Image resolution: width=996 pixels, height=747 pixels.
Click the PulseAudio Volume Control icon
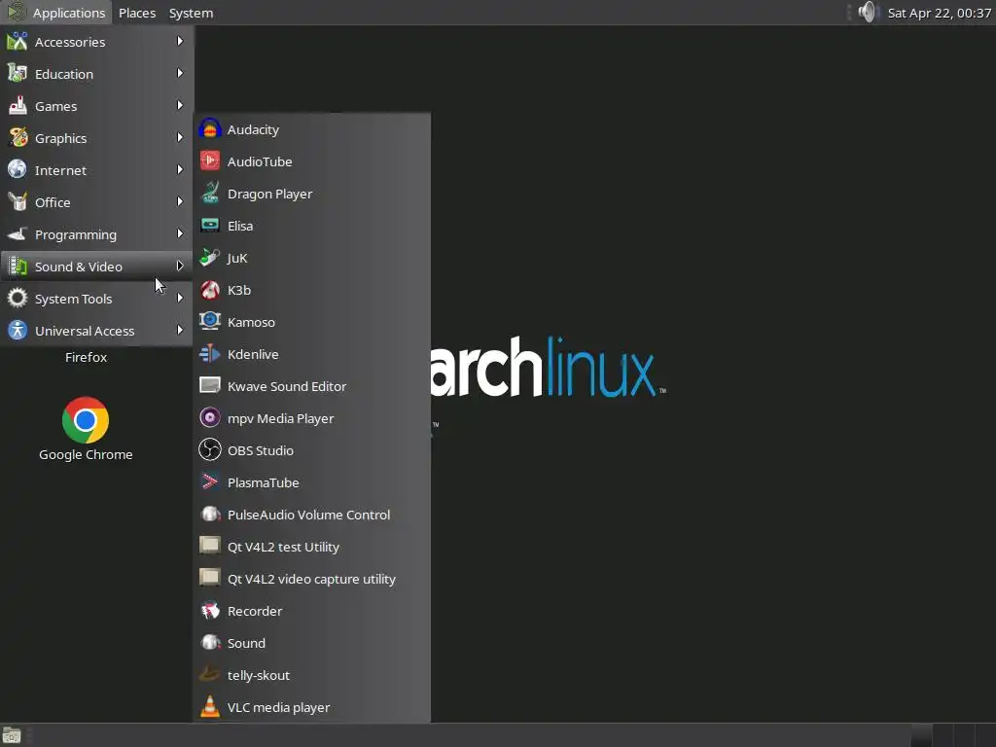click(210, 514)
